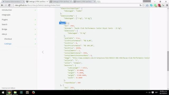Open a new tab with the new tab button
The width and height of the screenshot is (169, 95).
click(x=98, y=2)
